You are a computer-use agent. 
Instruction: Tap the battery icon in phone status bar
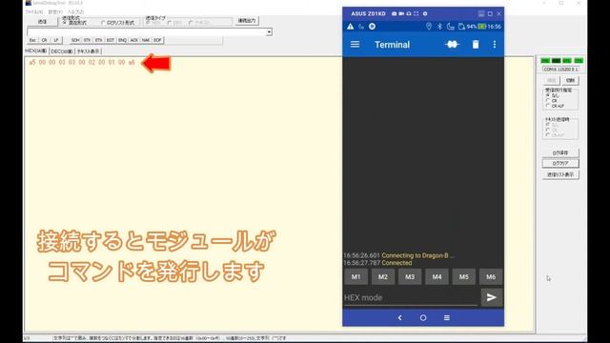tap(482, 27)
